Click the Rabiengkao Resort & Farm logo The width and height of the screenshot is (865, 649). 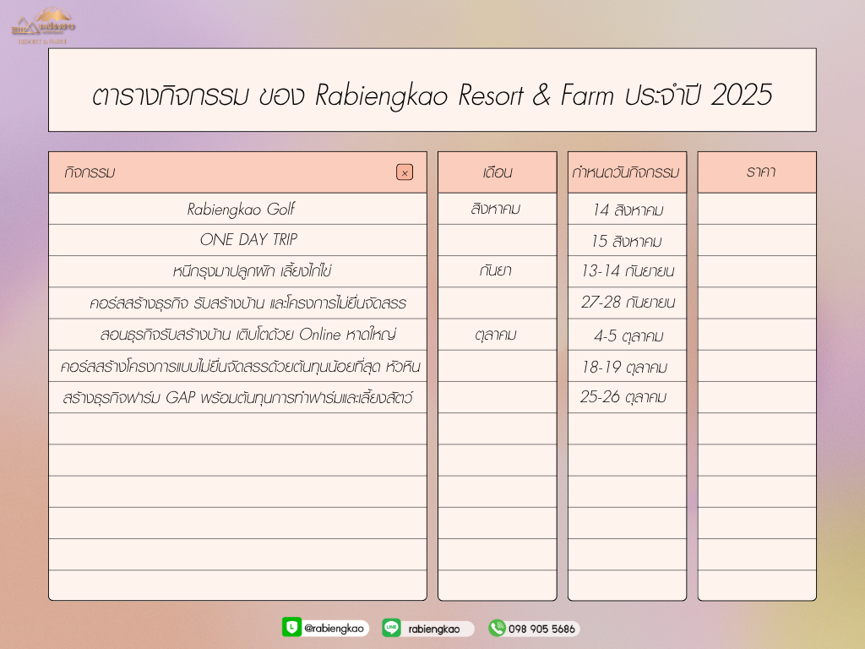43,26
